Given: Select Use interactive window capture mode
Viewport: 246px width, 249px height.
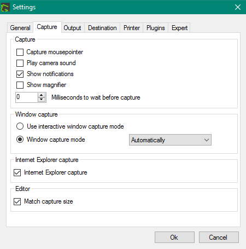Looking at the screenshot, I should [x=20, y=126].
